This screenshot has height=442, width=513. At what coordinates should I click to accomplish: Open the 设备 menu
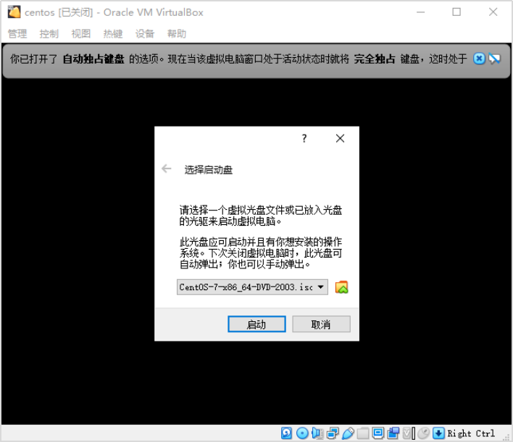145,34
